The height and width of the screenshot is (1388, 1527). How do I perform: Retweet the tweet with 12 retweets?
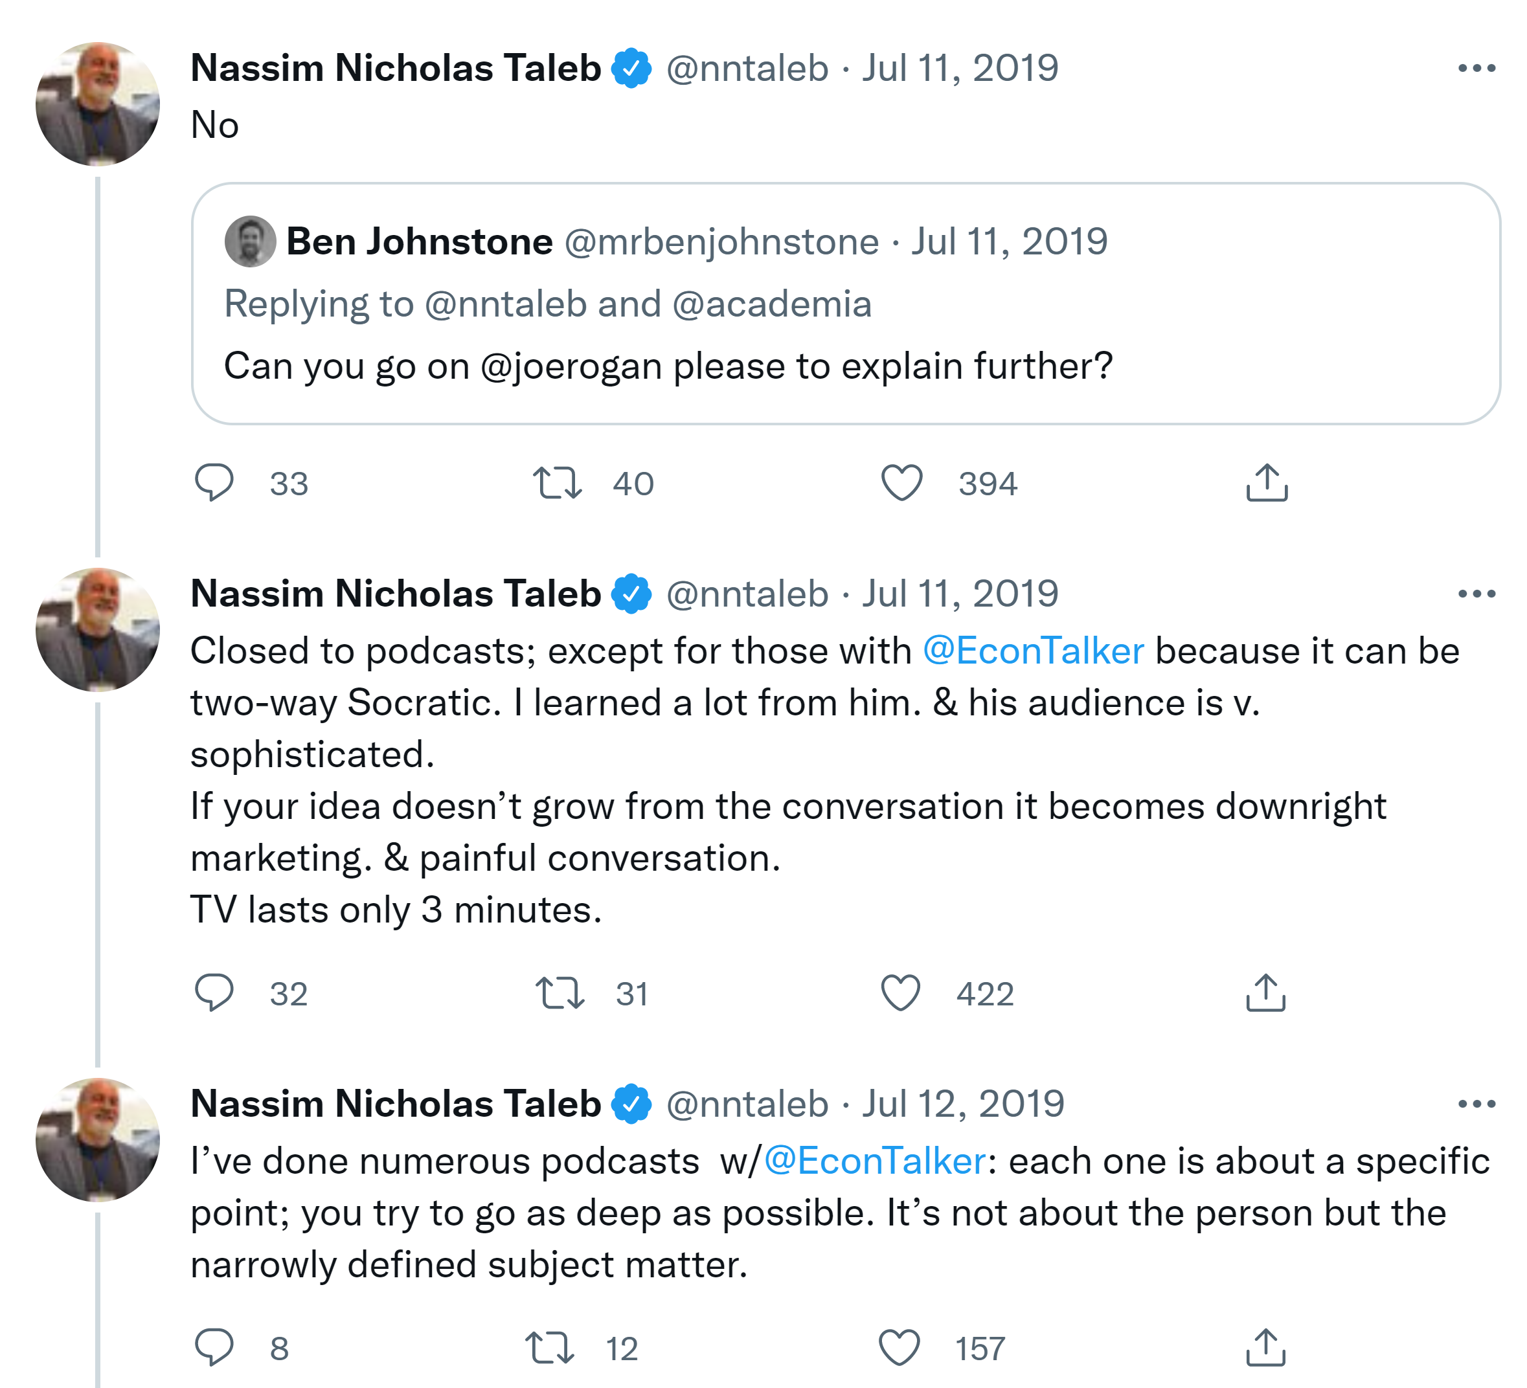(550, 1347)
